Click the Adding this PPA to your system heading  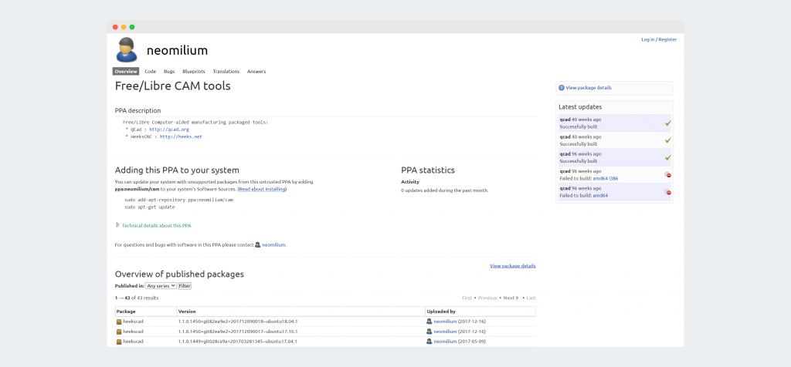(177, 170)
